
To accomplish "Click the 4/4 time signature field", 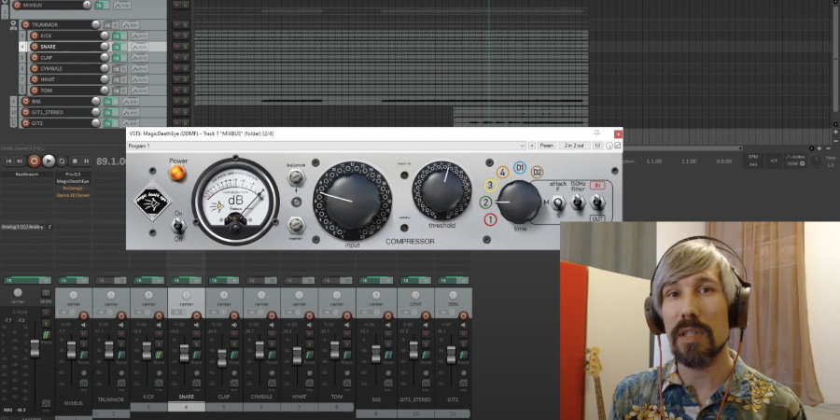I will pos(774,161).
